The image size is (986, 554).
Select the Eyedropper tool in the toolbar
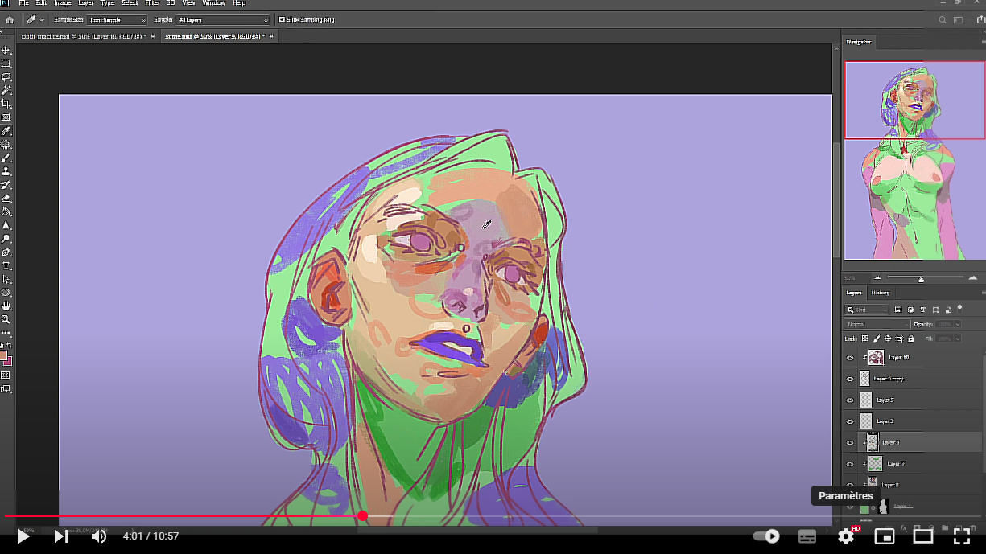click(6, 131)
